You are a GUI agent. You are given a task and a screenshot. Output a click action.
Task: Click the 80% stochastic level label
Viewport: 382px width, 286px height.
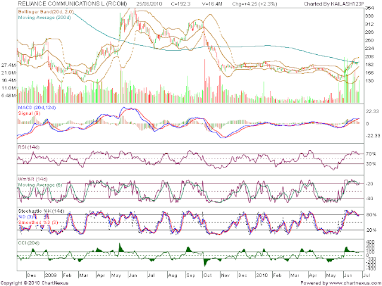point(371,215)
